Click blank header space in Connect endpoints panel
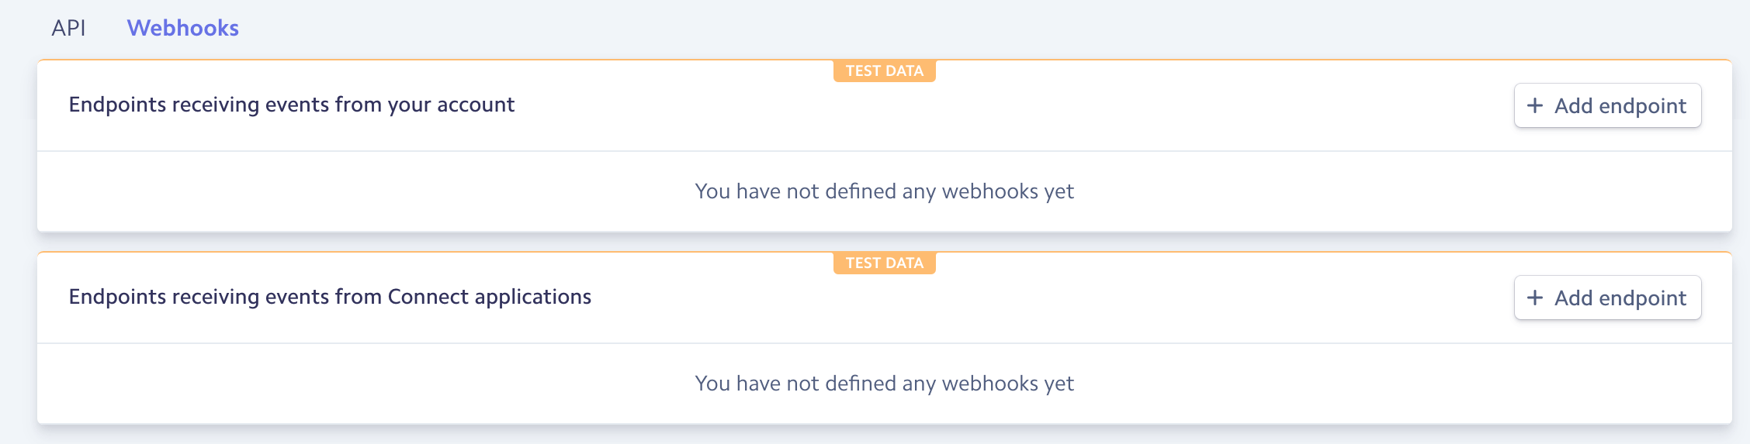This screenshot has width=1750, height=444. coord(1009,308)
